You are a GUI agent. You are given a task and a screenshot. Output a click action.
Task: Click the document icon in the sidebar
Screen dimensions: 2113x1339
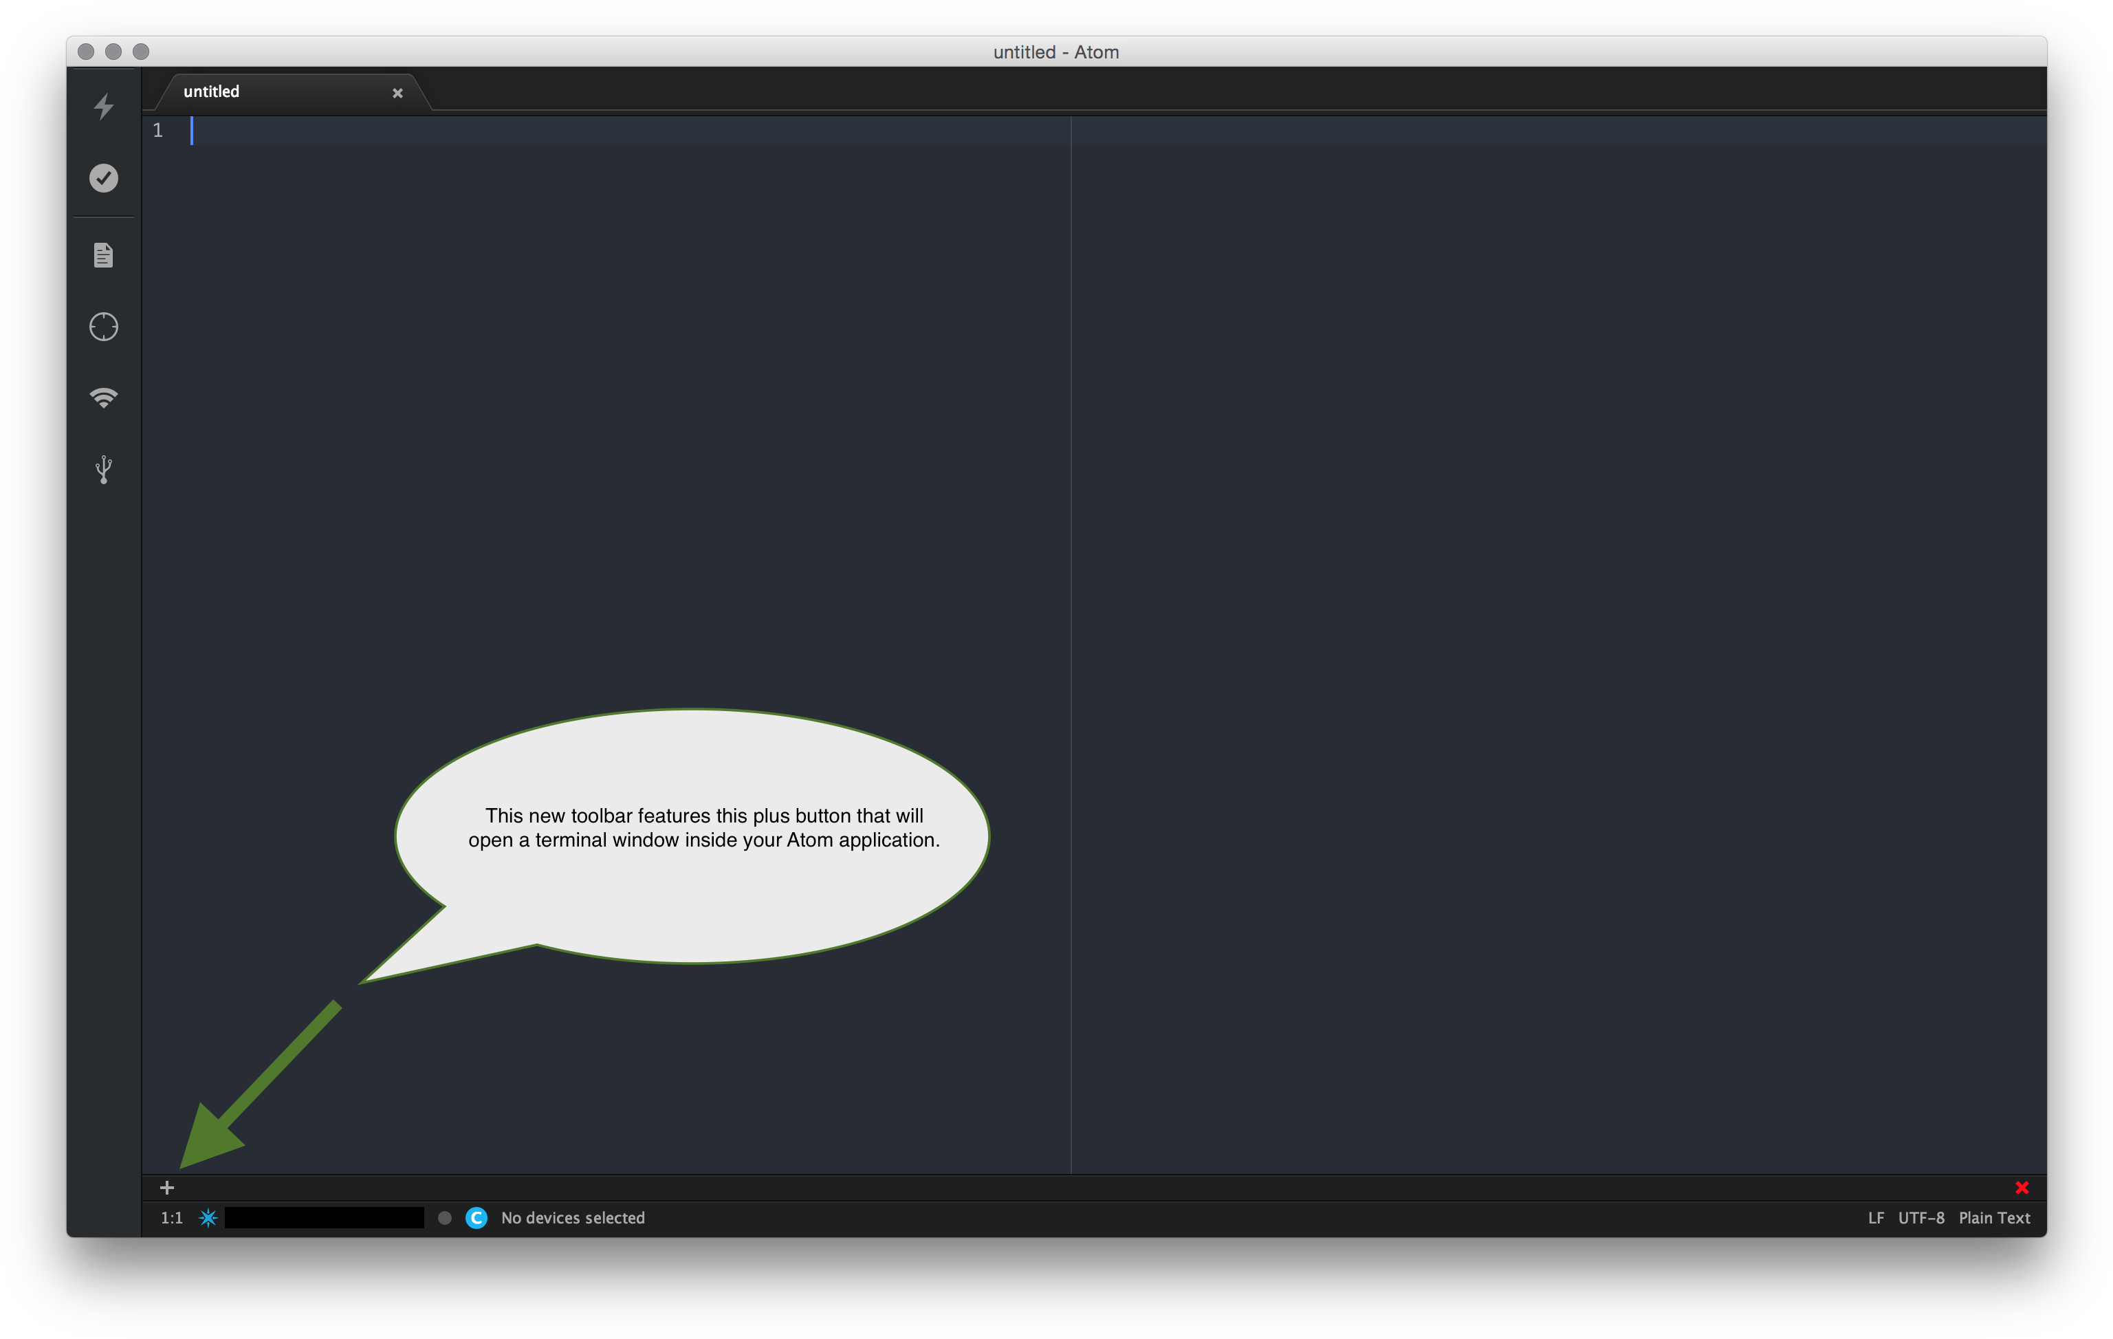[104, 255]
